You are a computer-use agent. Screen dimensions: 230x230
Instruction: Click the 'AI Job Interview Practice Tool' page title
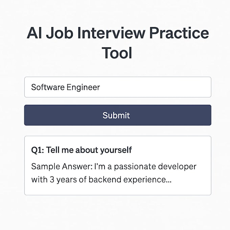coord(118,43)
